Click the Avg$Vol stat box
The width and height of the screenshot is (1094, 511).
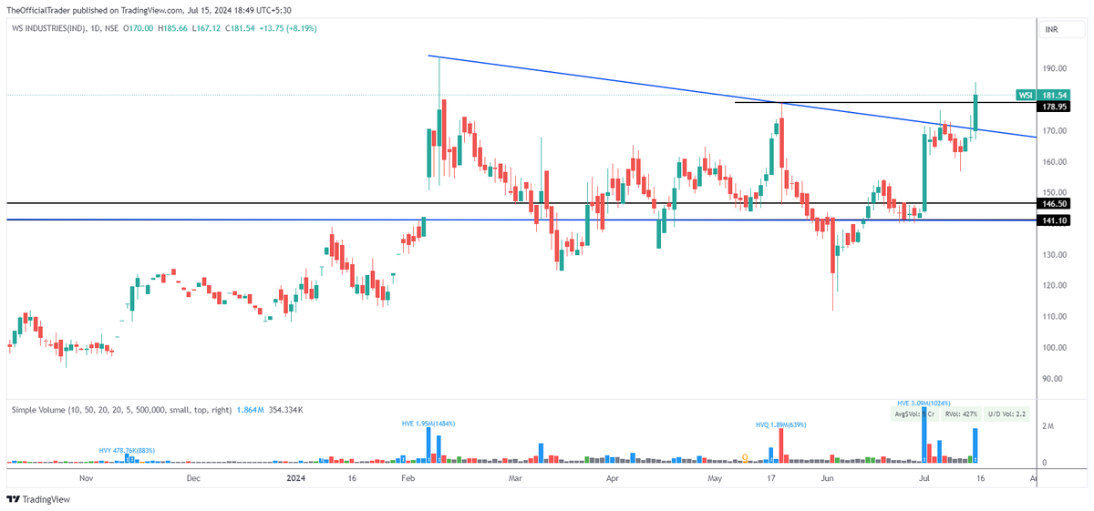[914, 414]
